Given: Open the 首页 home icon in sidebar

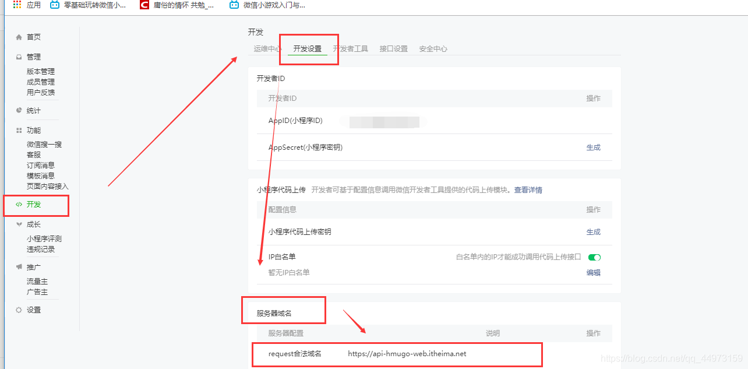Looking at the screenshot, I should point(19,37).
